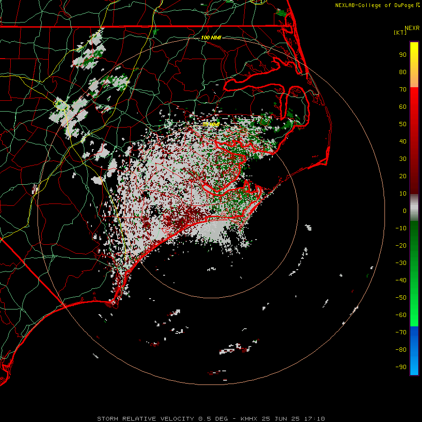Click the positive 90 value on velocity scale
Viewport: 422px width, 422px height.
click(403, 55)
